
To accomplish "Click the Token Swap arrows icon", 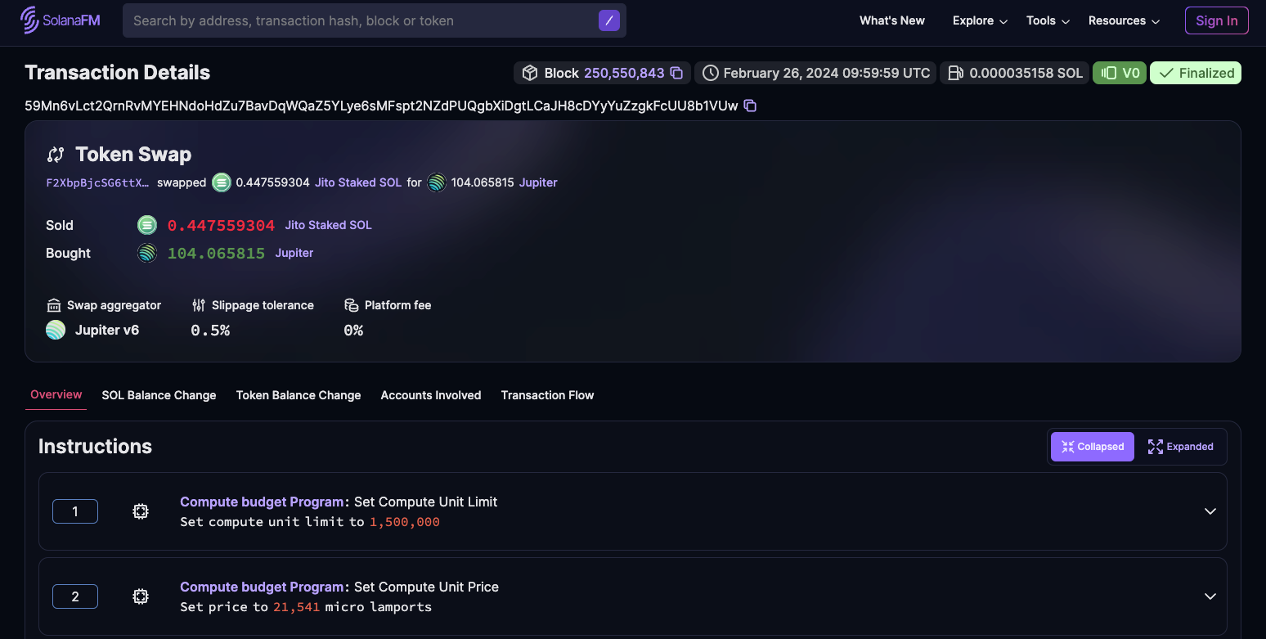I will click(x=56, y=155).
